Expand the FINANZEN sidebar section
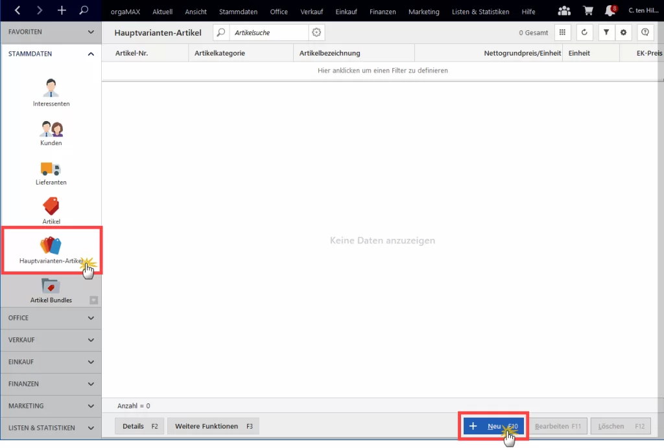This screenshot has width=664, height=448. tap(51, 384)
